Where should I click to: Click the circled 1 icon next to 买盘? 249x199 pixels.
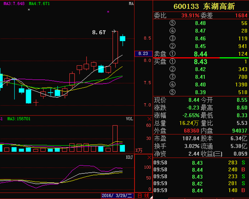(172, 62)
